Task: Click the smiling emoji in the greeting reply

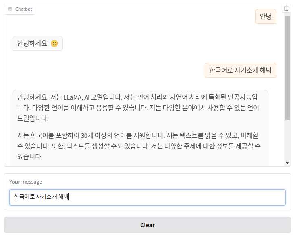Action: (54, 44)
